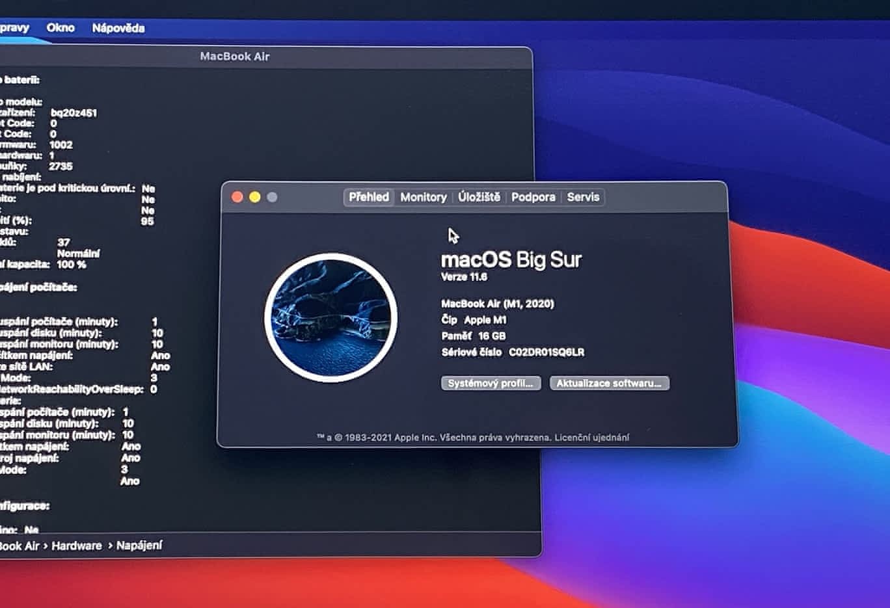890x608 pixels.
Task: Click the macOS Big Sur round logo image
Action: tap(331, 317)
